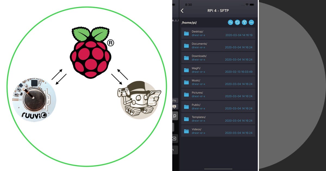Tap the Public folder icon
The height and width of the screenshot is (171, 326).
(x=186, y=106)
